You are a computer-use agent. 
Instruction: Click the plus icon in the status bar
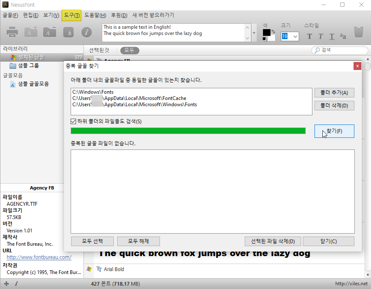point(6,284)
